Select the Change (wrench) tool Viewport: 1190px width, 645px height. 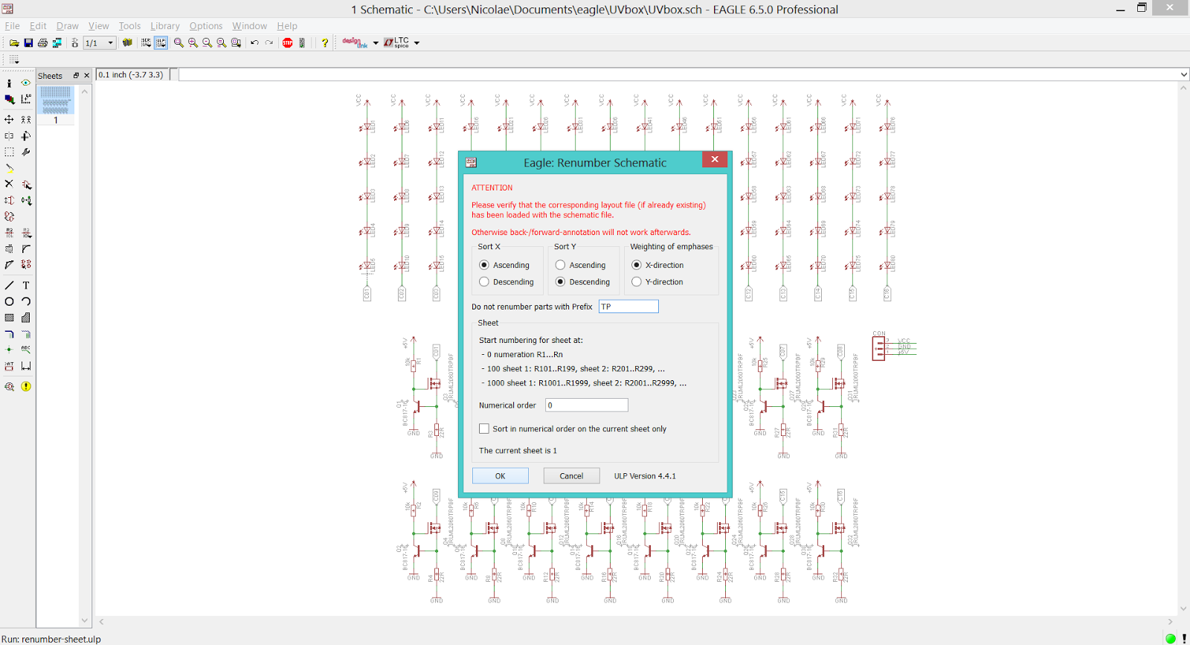26,152
